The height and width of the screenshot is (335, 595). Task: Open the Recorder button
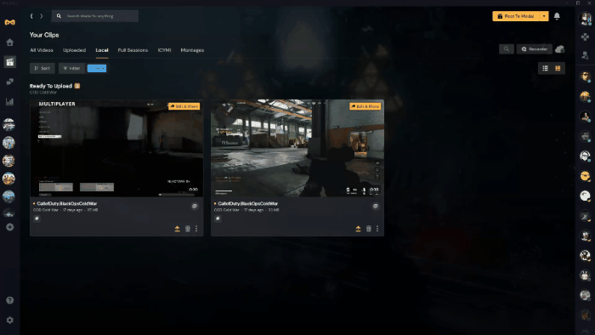pos(535,49)
